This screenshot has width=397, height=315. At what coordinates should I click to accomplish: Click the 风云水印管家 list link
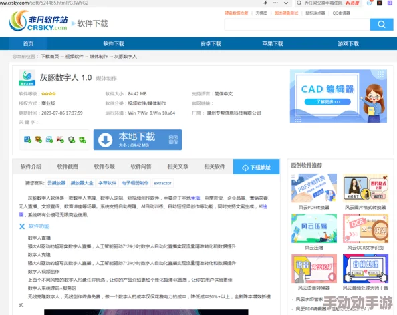(309, 300)
